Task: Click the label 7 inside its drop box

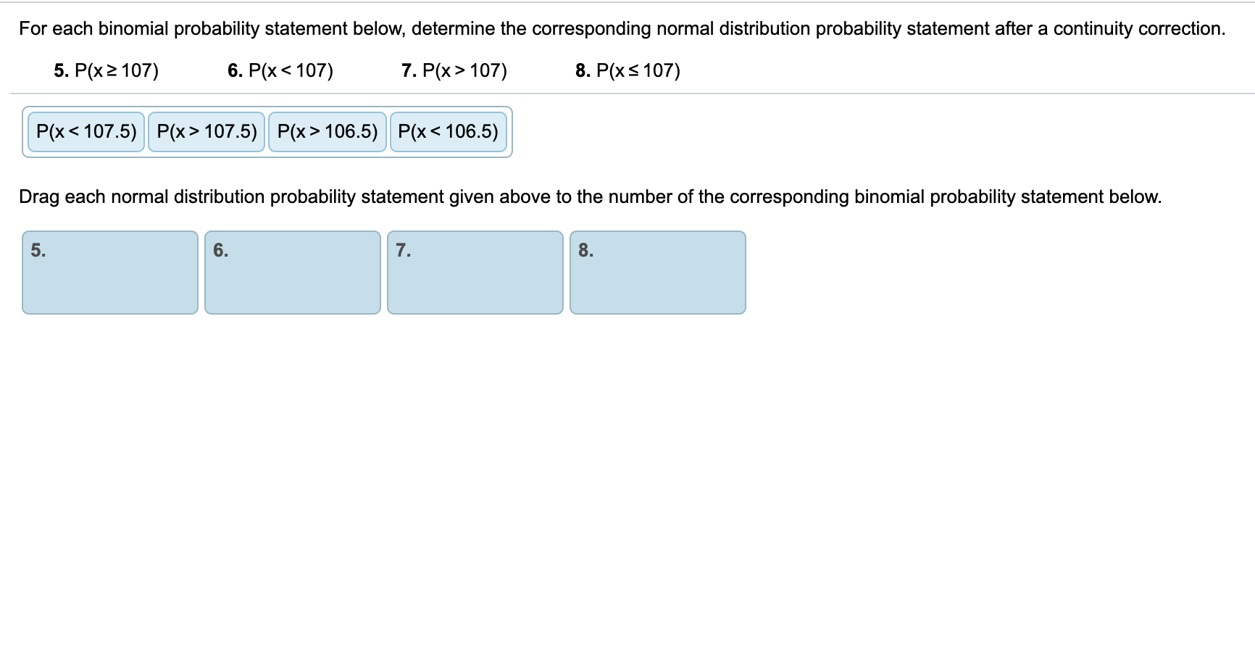Action: 402,252
